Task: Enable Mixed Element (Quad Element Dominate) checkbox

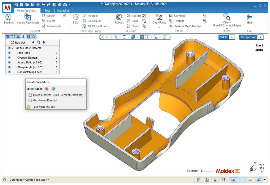Action: click(x=30, y=95)
